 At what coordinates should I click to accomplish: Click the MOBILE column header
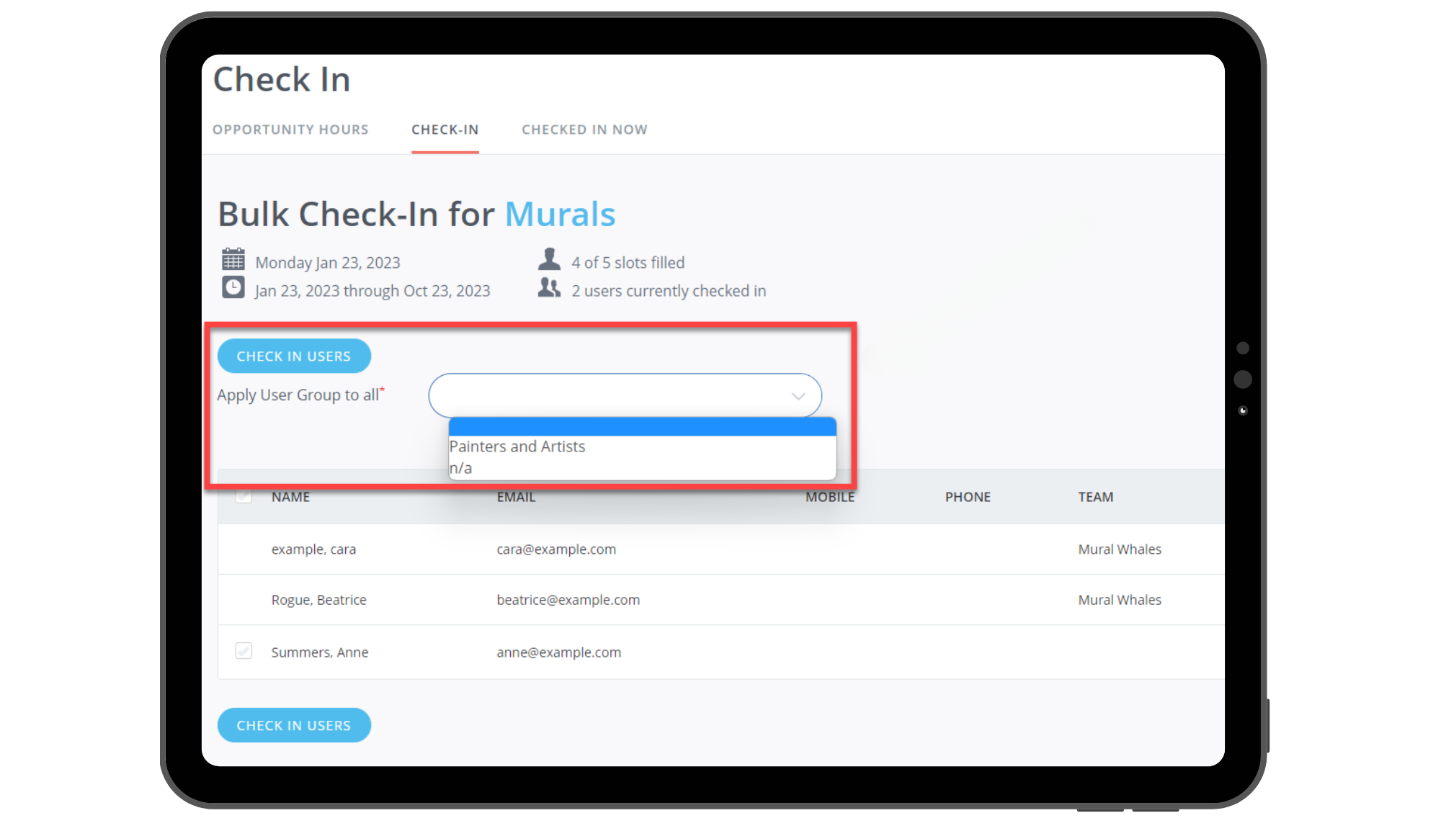pyautogui.click(x=830, y=497)
